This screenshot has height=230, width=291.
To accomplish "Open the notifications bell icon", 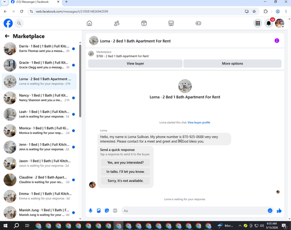I will (269, 23).
